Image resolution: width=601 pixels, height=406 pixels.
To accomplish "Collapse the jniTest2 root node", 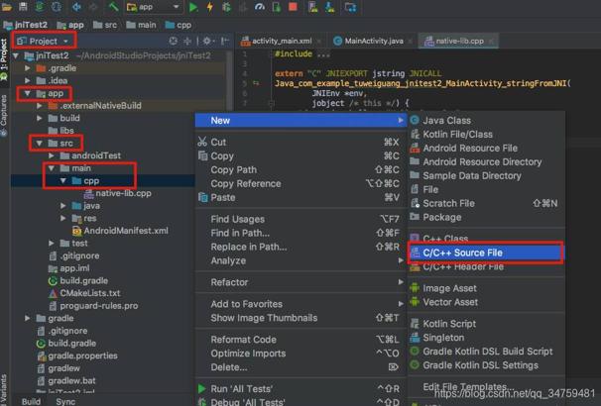I will (16, 55).
